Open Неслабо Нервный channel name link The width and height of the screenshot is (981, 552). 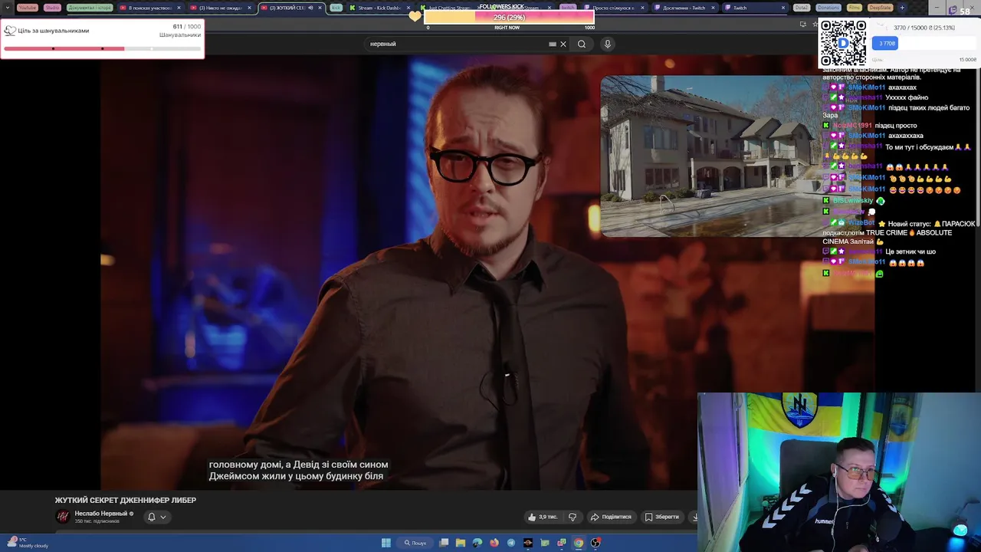pos(100,514)
